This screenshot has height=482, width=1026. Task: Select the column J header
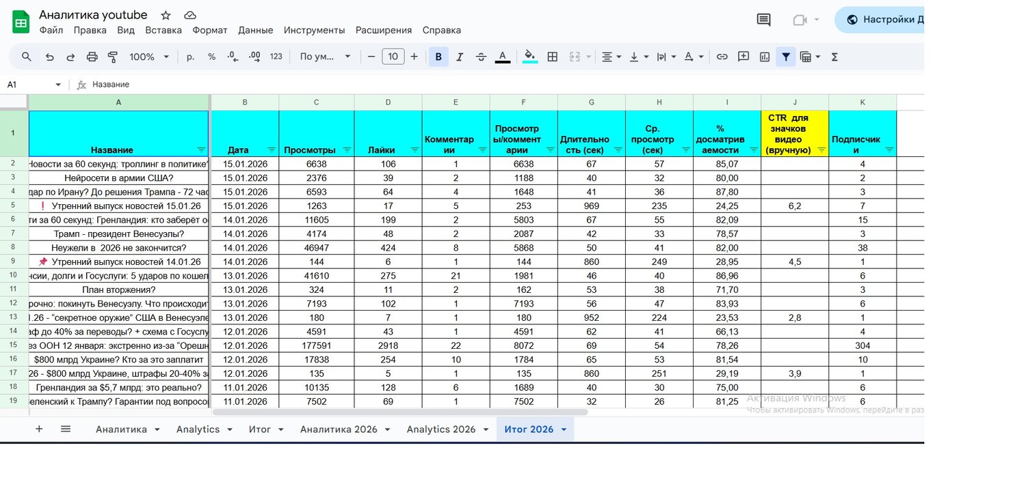795,102
